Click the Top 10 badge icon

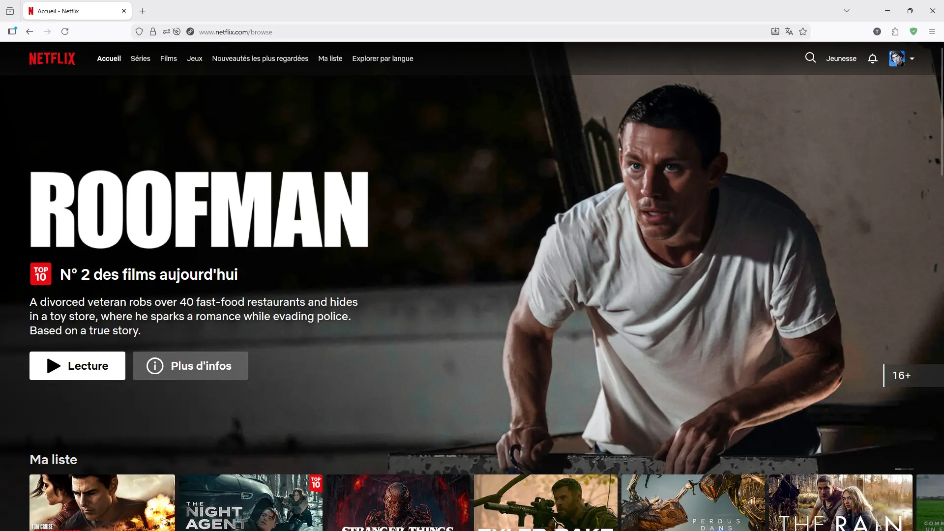[x=41, y=274]
